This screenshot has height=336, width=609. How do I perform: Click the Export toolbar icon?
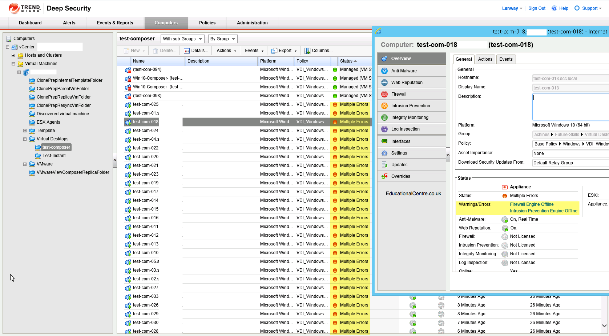tap(274, 51)
